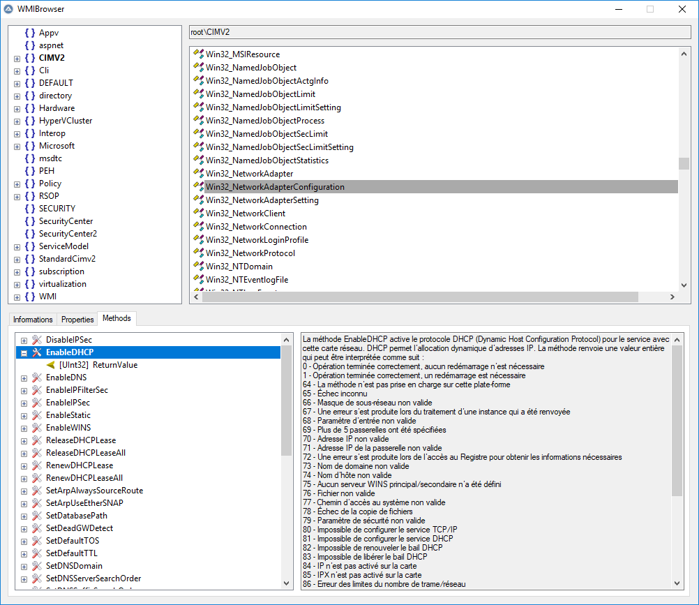Select the Win32_NetworkAdapterSetting class
Screen dimensions: 699x605
pos(262,200)
